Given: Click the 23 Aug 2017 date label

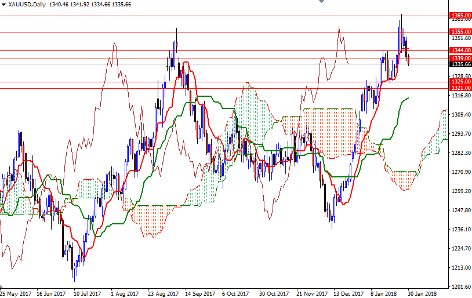Looking at the screenshot, I should pos(162,293).
